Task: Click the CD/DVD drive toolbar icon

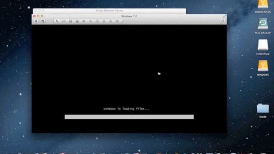Action: tap(77, 21)
